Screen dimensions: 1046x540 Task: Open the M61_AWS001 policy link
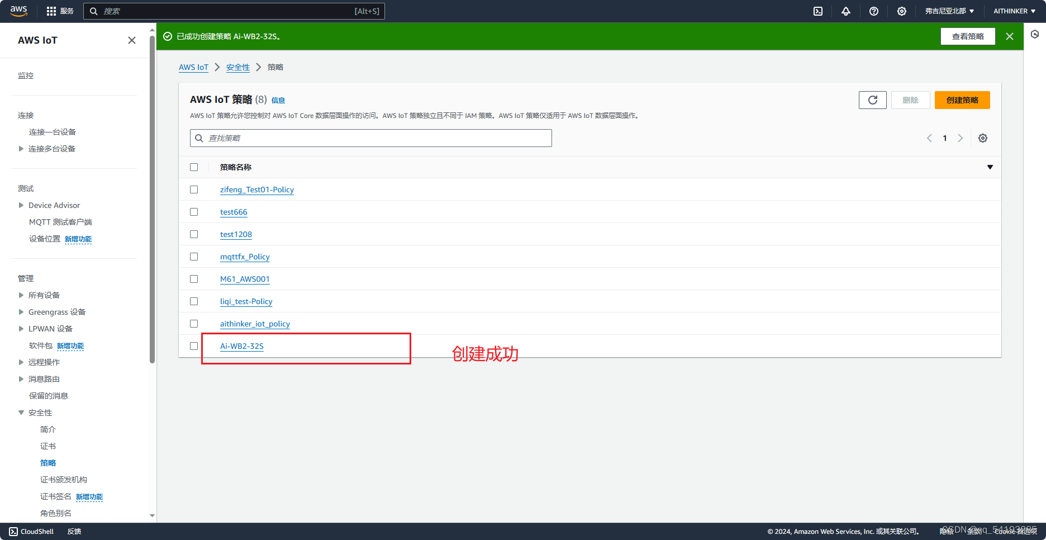coord(245,279)
